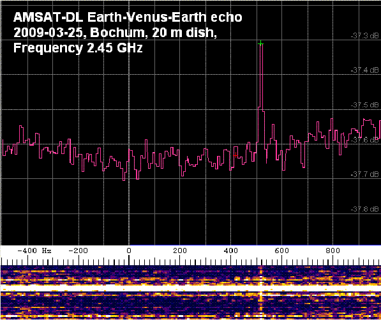This screenshot has width=381, height=324.
Task: Select the 400 Hz axis label
Action: [231, 251]
